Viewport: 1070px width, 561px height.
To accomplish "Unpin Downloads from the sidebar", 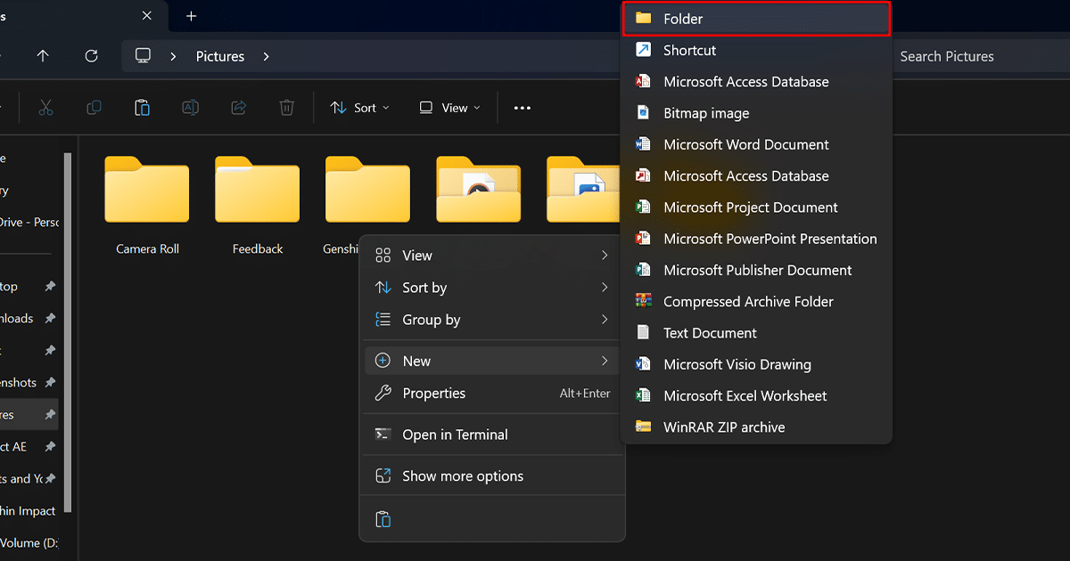I will (51, 318).
